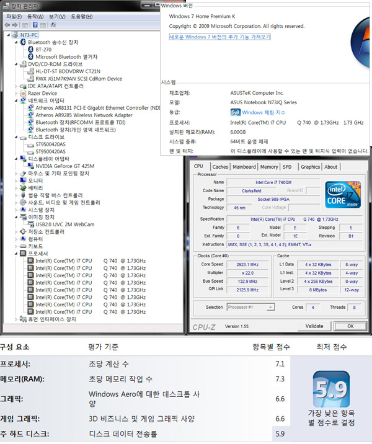This screenshot has height=444, width=372.
Task: Click the Razer Device category icon
Action: (x=23, y=93)
